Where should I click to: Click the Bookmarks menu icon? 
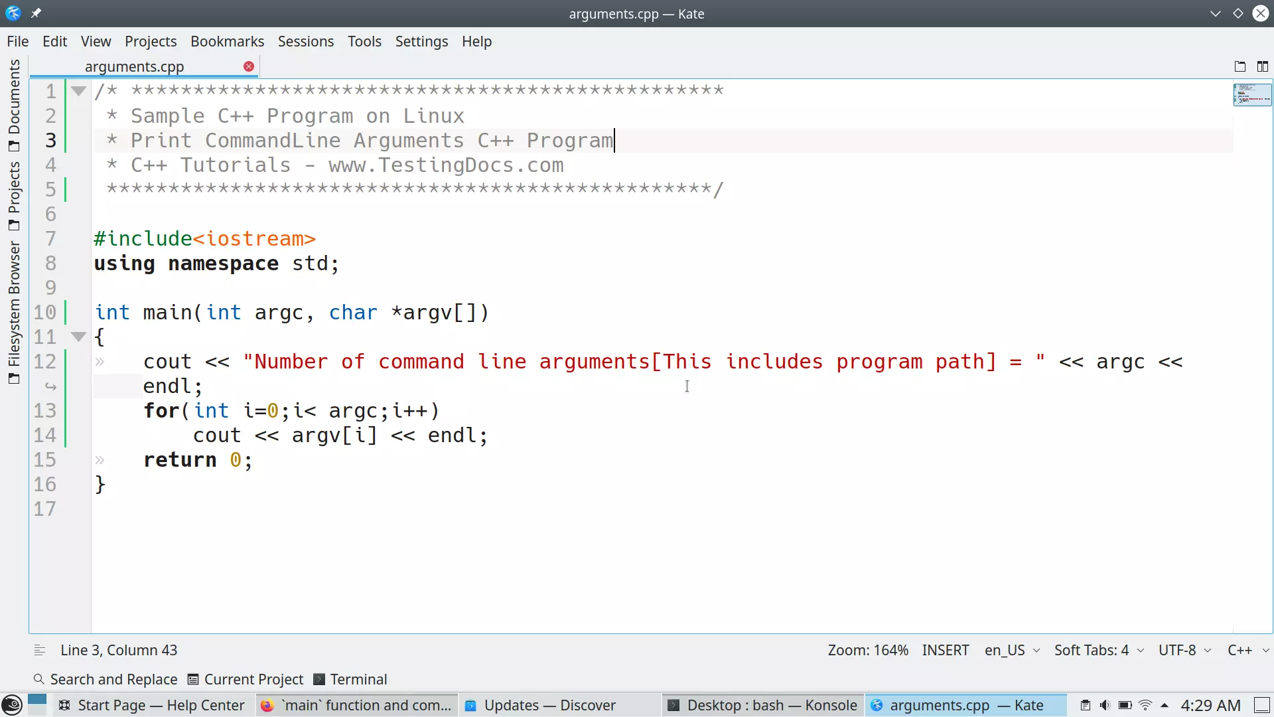click(227, 40)
